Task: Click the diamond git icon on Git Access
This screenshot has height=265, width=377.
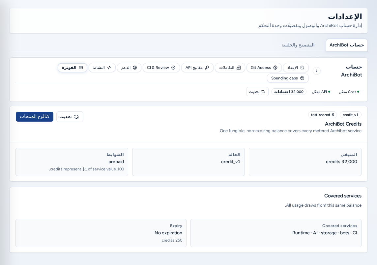Action: pyautogui.click(x=275, y=68)
